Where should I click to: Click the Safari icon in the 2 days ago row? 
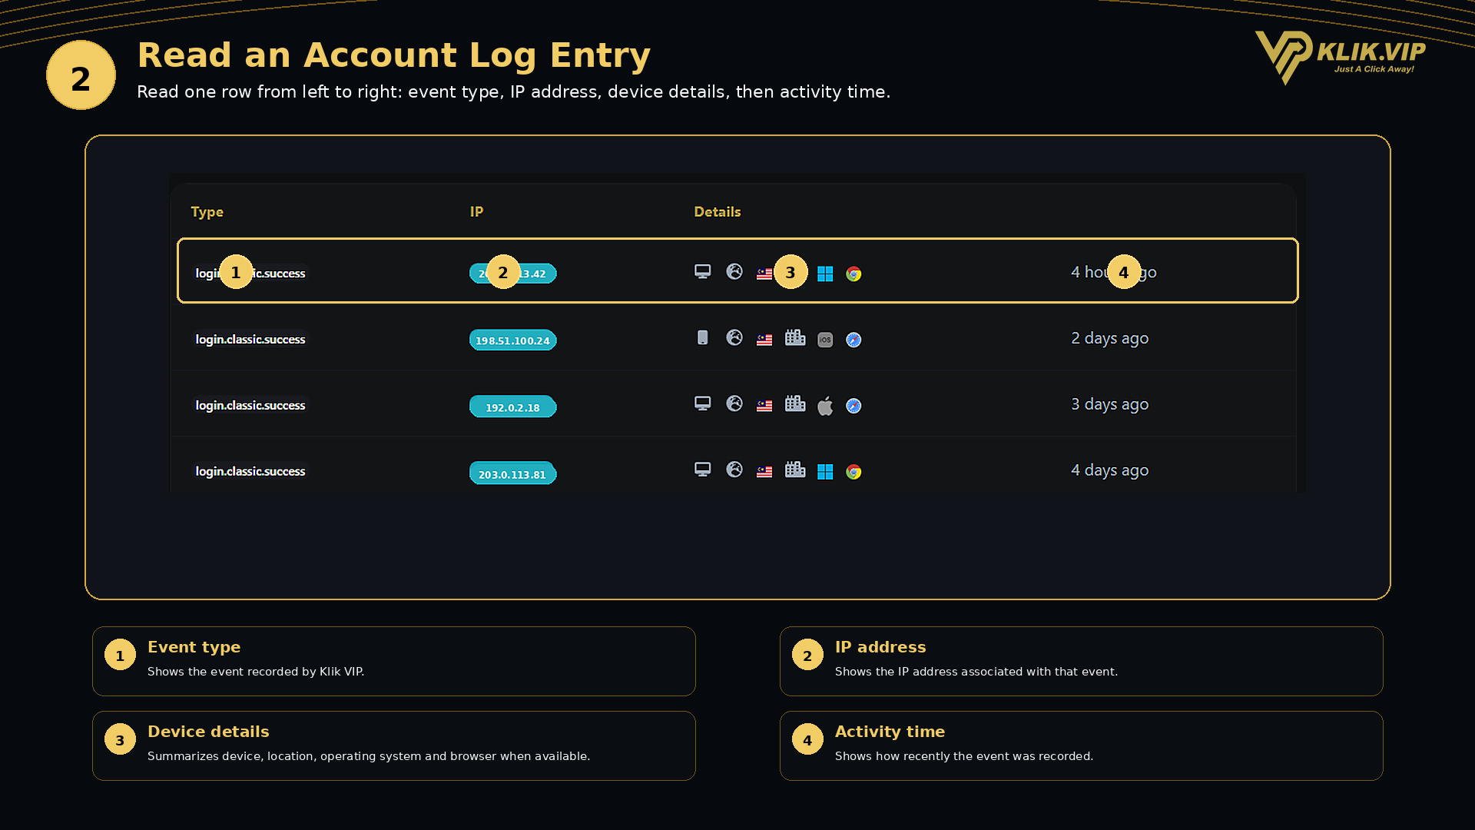tap(854, 340)
